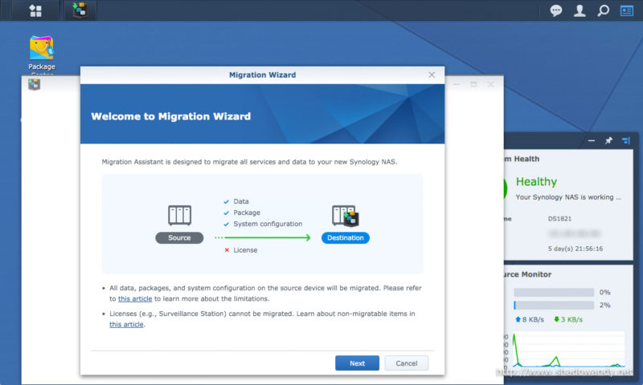Viewport: 643px width, 385px height.
Task: Open widget panel layout settings icon
Action: [x=626, y=140]
